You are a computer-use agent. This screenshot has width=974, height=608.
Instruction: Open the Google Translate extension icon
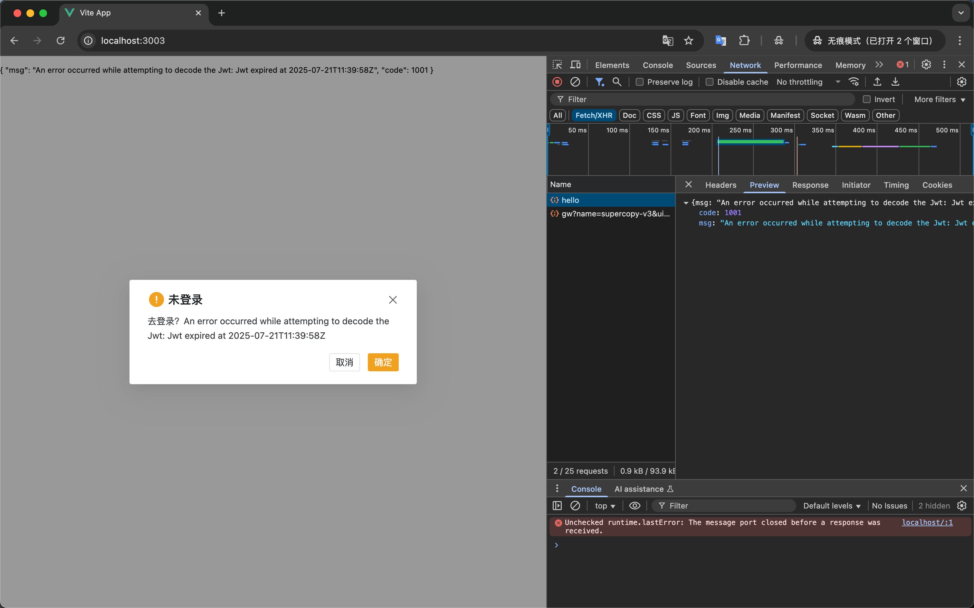coord(721,41)
